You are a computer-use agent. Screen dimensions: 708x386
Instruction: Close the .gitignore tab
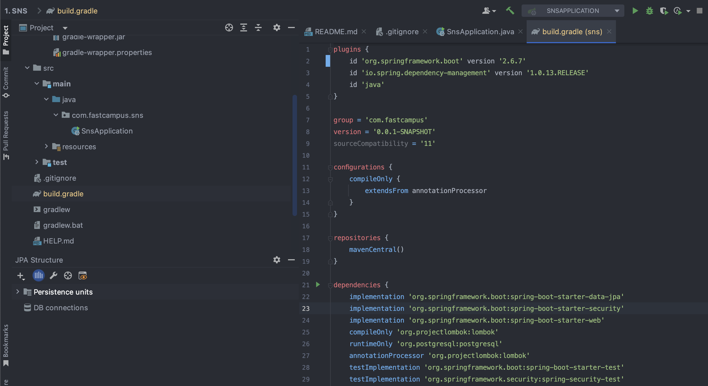425,31
